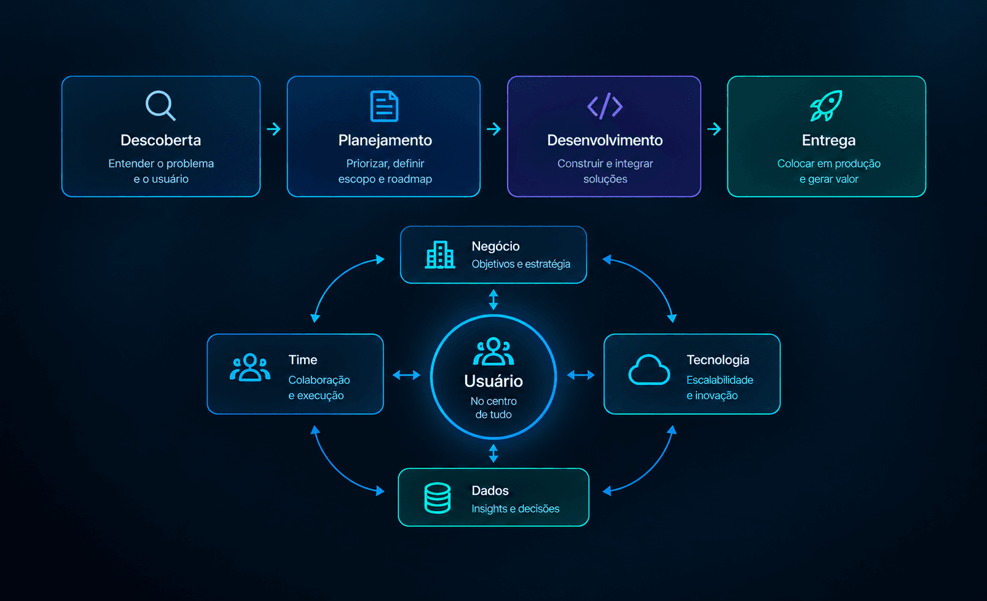
Task: Click the arrow between Descoberta and Planejamento
Action: pos(273,129)
